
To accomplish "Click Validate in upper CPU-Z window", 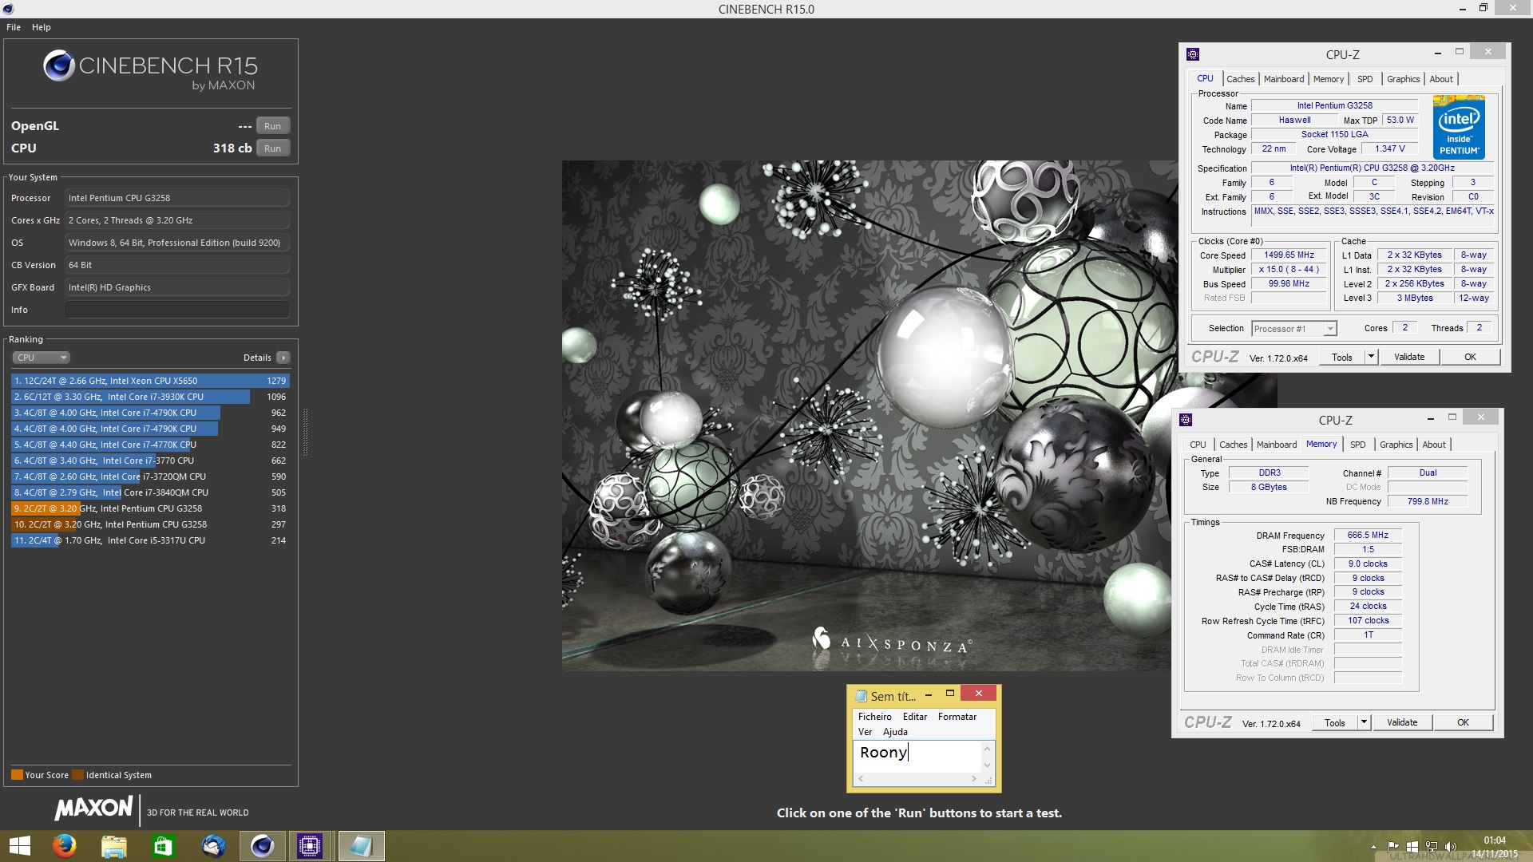I will [x=1409, y=358].
